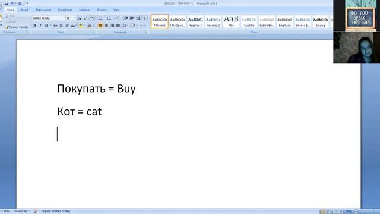Screen dimensions: 380x214
Task: Switch to Print Layout view
Action: (322, 212)
